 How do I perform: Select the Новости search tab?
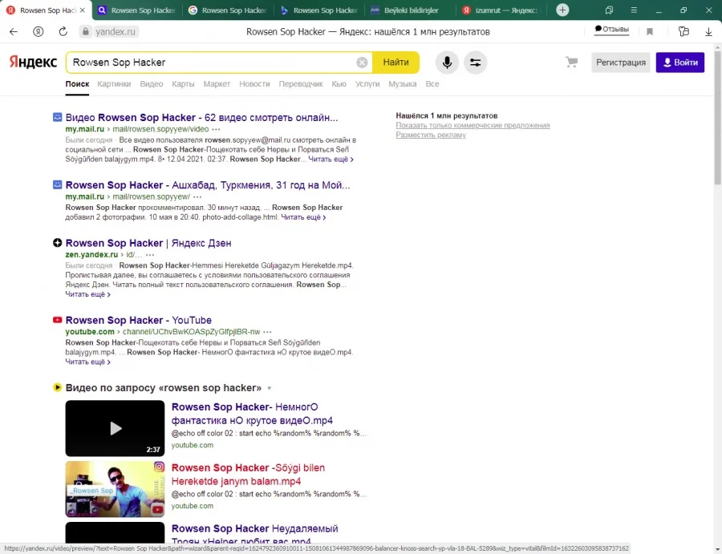254,84
